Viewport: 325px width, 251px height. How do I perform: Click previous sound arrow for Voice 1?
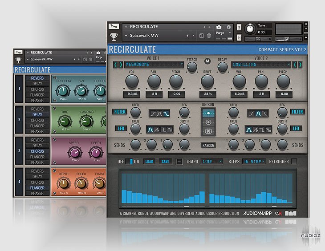tap(115, 65)
